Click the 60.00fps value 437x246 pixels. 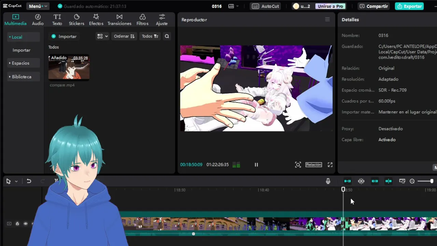pyautogui.click(x=387, y=101)
